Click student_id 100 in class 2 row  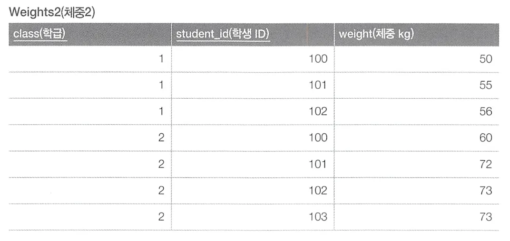[x=253, y=138]
